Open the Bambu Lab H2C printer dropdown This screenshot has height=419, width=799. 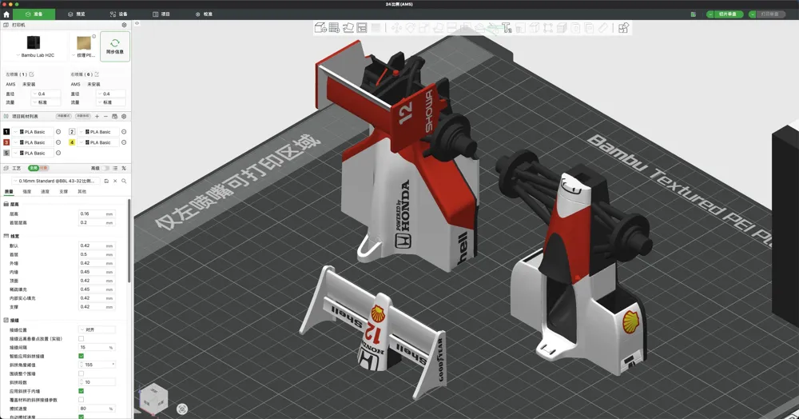click(35, 55)
